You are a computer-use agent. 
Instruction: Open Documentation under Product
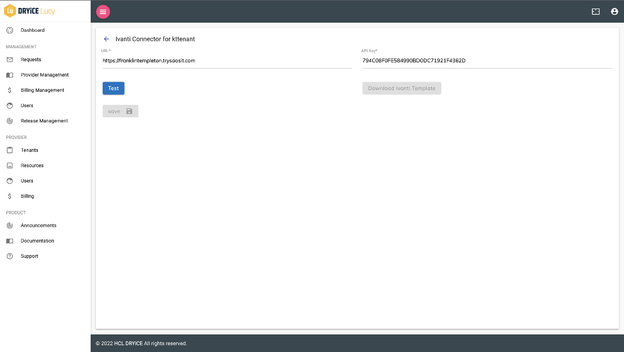(x=37, y=241)
